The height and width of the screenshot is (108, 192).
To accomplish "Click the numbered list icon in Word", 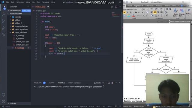I will pos(157,9).
